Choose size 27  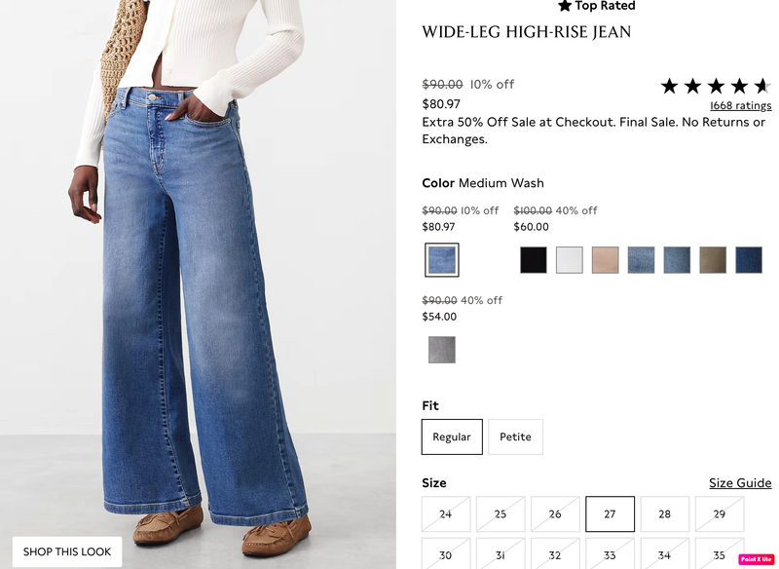tap(610, 513)
